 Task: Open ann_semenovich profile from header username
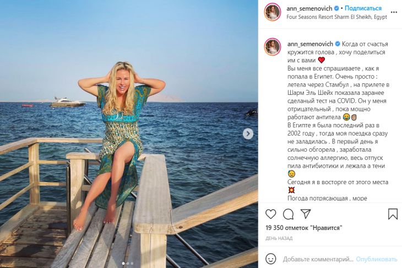point(309,8)
